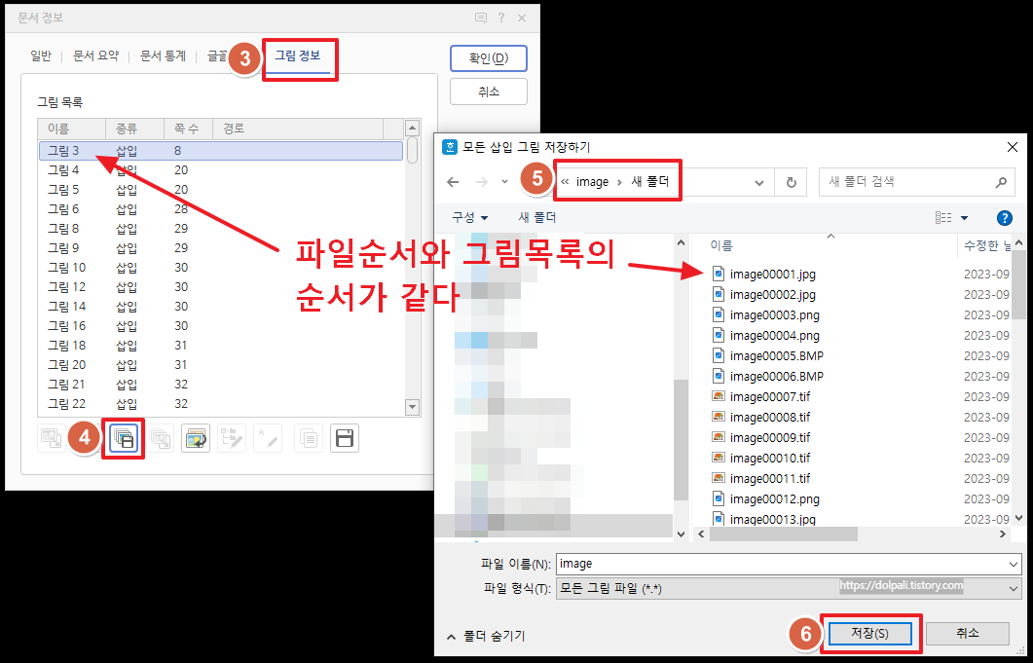Click the 저장(S) button
The image size is (1033, 663).
[x=869, y=633]
